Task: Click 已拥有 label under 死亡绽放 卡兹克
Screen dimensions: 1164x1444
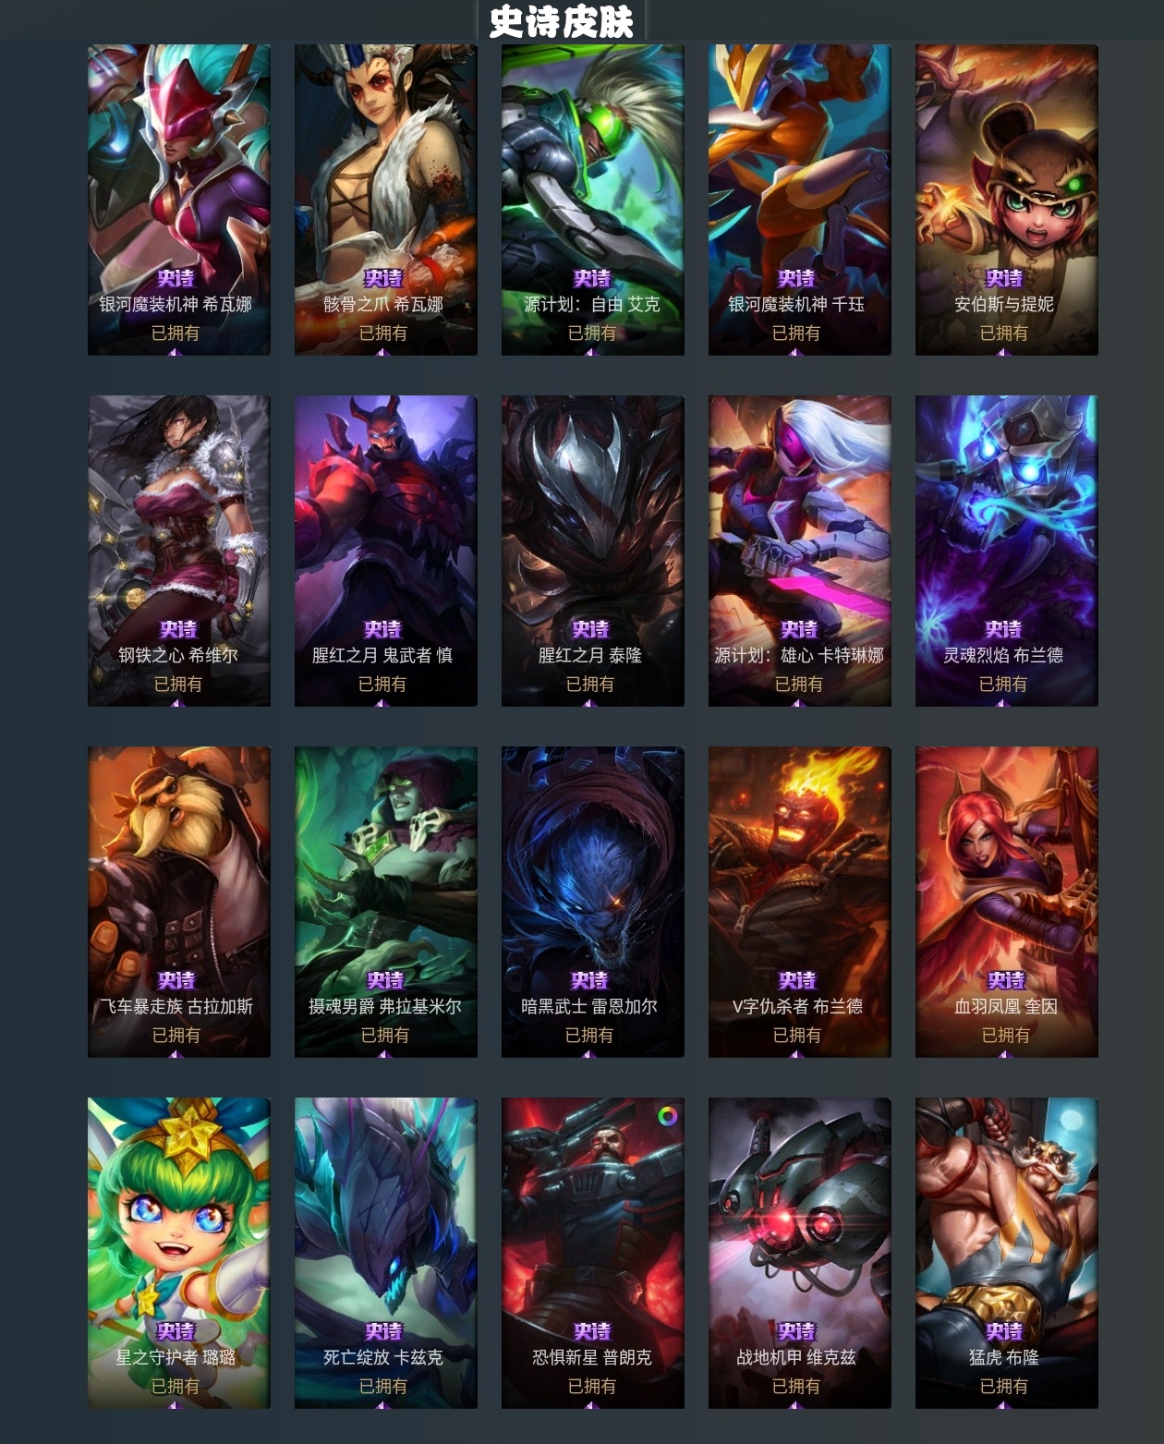Action: (383, 1386)
